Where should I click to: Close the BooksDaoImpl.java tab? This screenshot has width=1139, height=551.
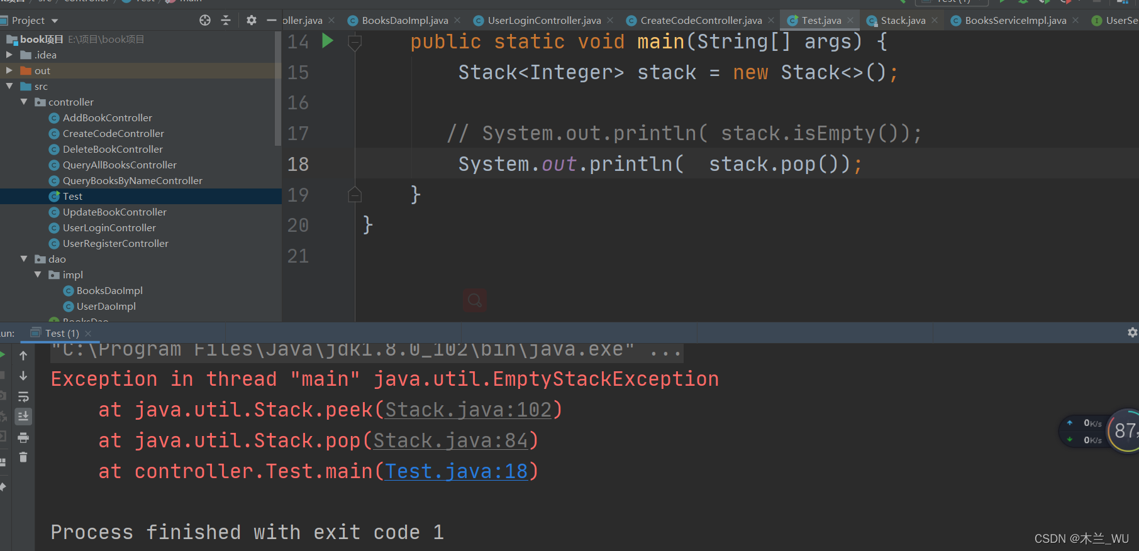coord(457,20)
